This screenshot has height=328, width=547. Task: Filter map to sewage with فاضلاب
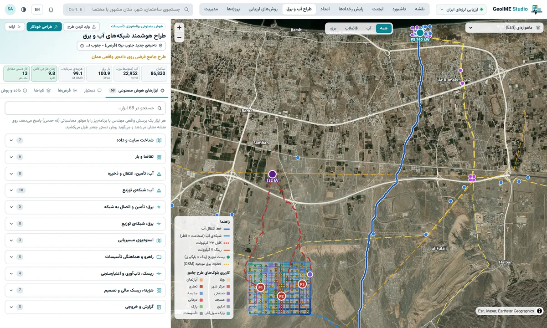[351, 28]
